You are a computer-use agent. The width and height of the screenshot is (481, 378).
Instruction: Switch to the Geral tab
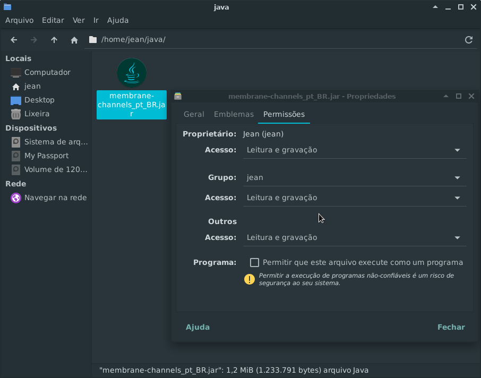[194, 114]
